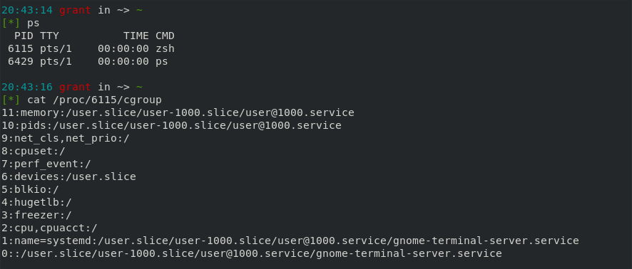Click the 11:memory cgroup line
Image resolution: width=632 pixels, height=269 pixels.
(178, 112)
